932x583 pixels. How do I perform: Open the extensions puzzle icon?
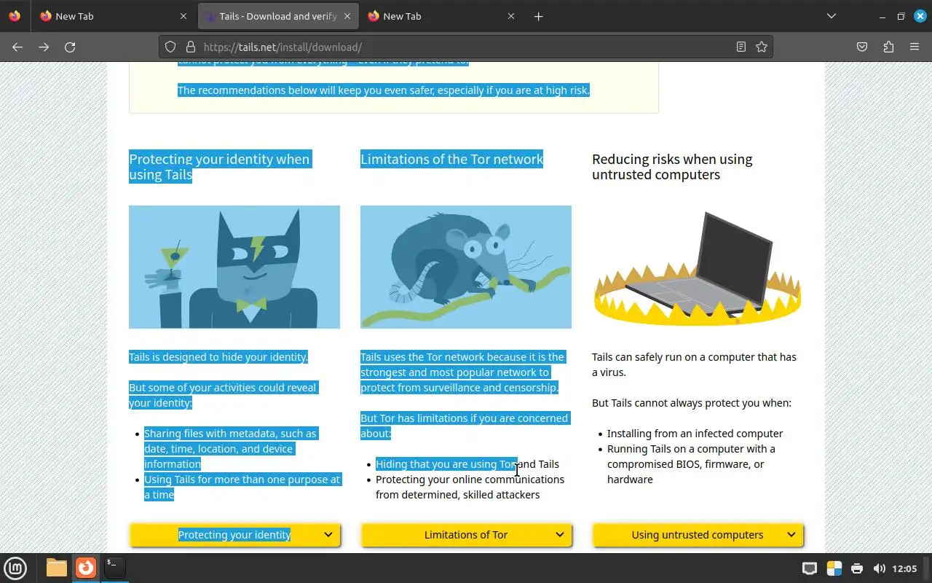[888, 47]
